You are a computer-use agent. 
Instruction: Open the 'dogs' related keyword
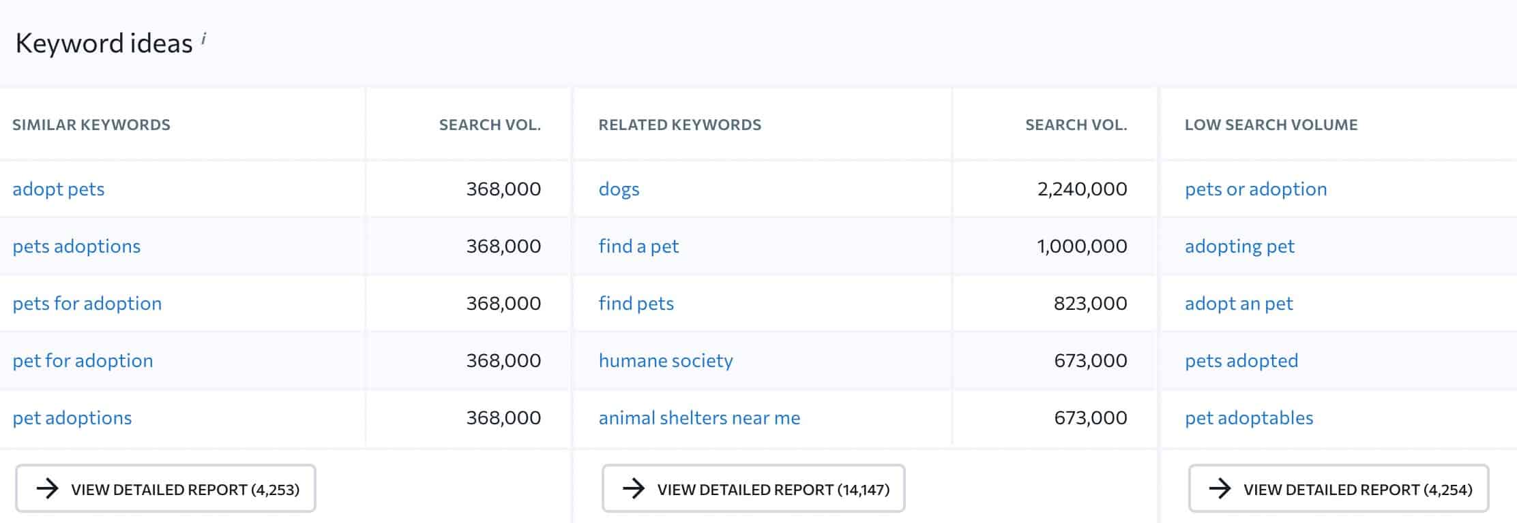(x=619, y=189)
